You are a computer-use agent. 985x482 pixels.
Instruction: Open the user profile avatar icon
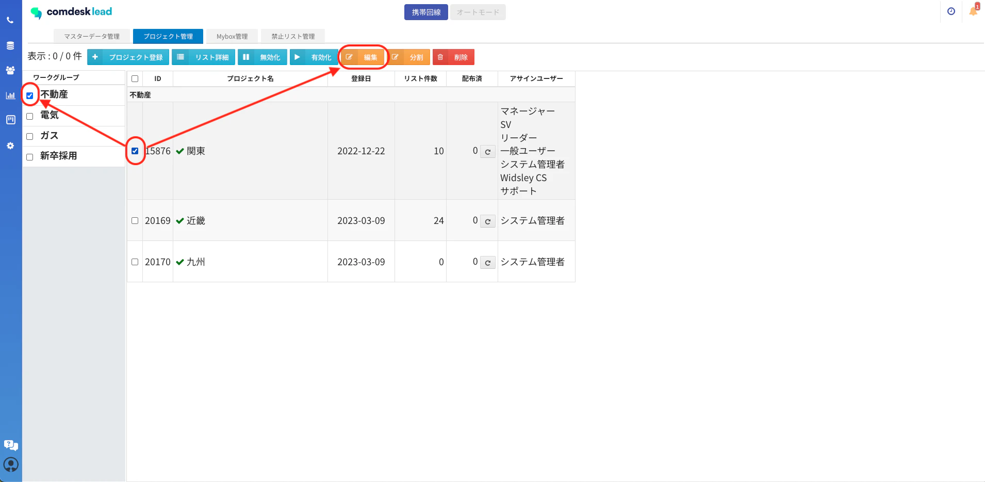tap(11, 464)
